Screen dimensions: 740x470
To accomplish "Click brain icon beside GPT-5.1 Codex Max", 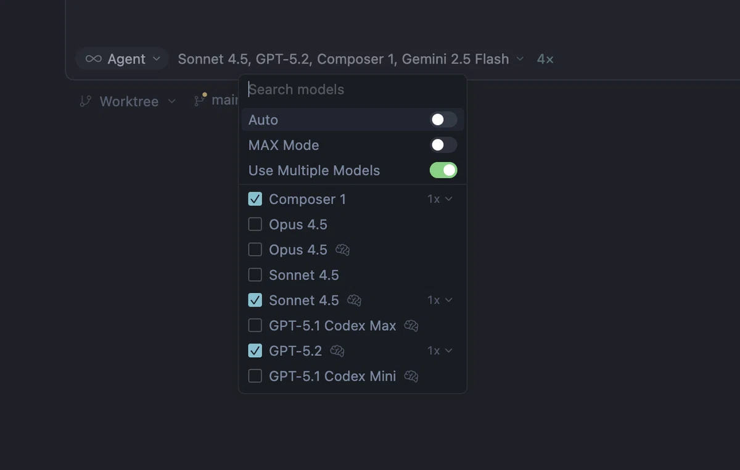I will (x=411, y=326).
